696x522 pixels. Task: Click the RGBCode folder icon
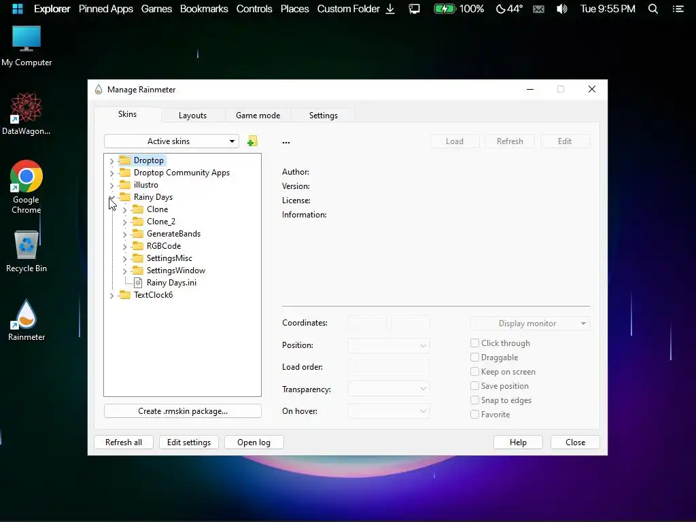pos(138,246)
